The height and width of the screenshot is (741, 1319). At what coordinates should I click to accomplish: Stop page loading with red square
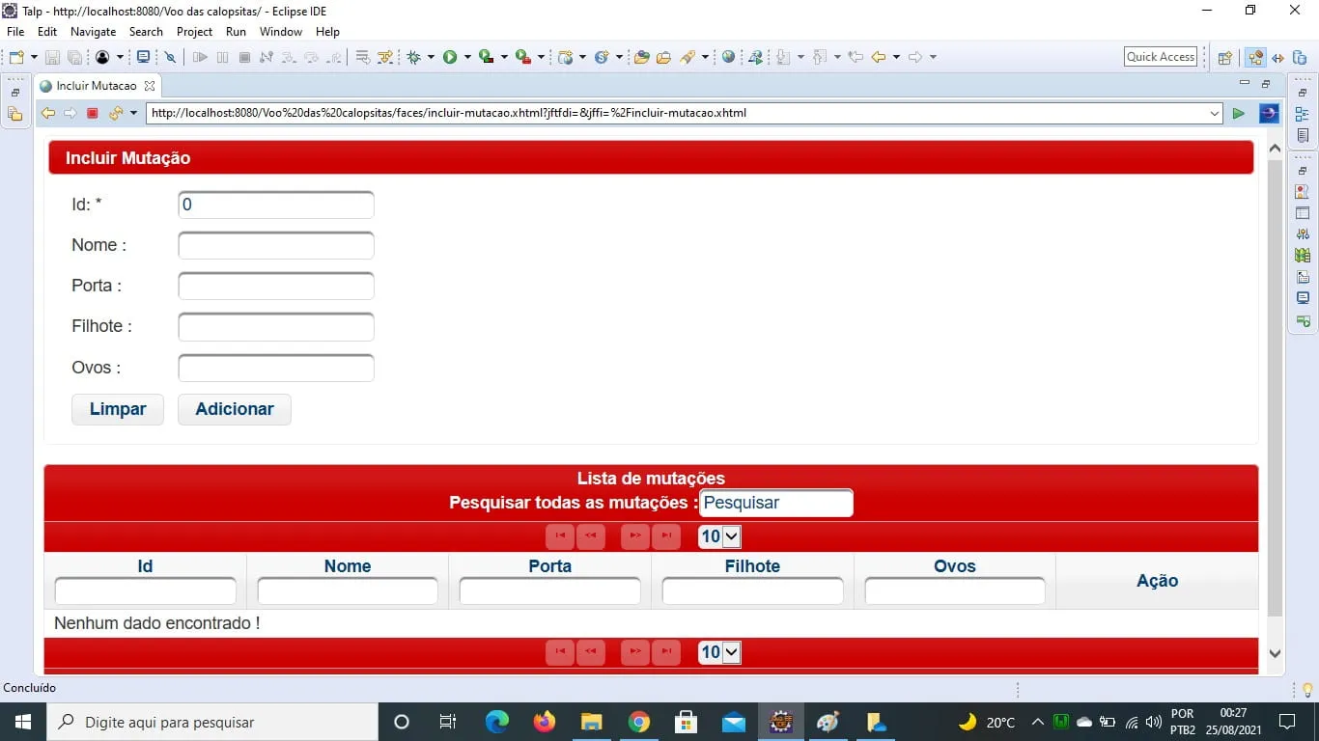93,113
